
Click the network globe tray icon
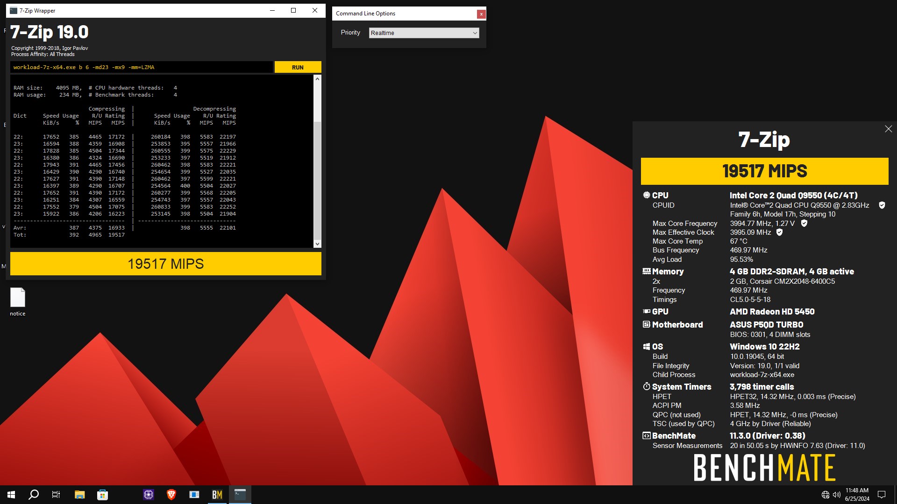(x=826, y=495)
